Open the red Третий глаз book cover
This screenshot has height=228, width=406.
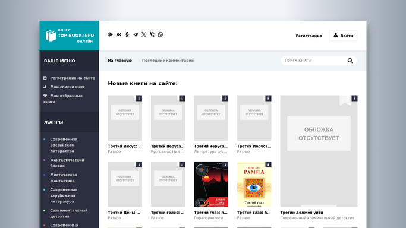[211, 184]
